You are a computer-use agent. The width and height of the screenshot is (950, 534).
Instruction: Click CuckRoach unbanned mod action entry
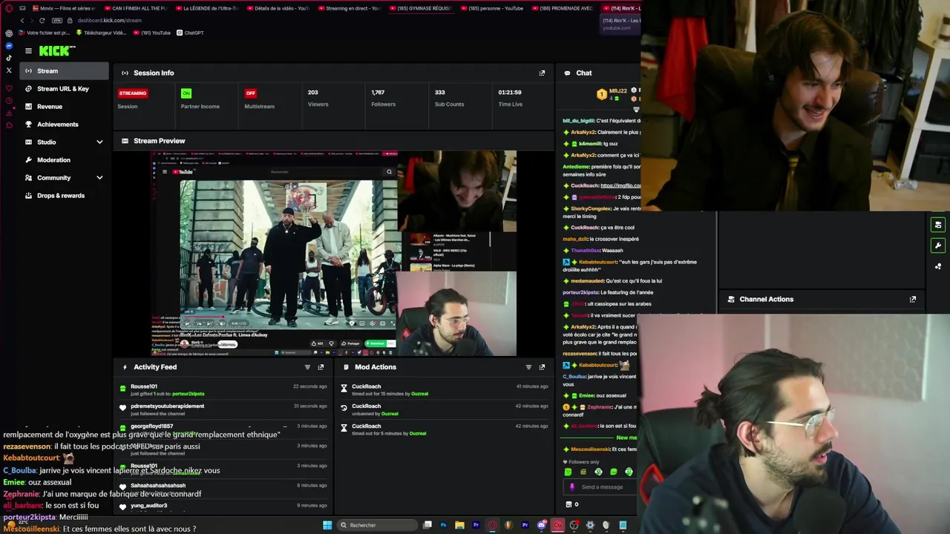tap(444, 409)
